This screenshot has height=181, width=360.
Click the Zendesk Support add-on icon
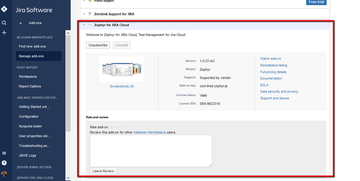click(90, 14)
